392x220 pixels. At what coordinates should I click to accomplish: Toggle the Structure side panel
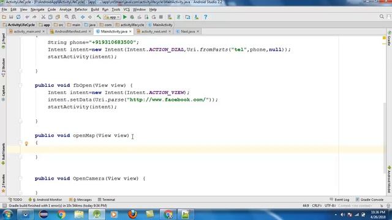[3, 67]
